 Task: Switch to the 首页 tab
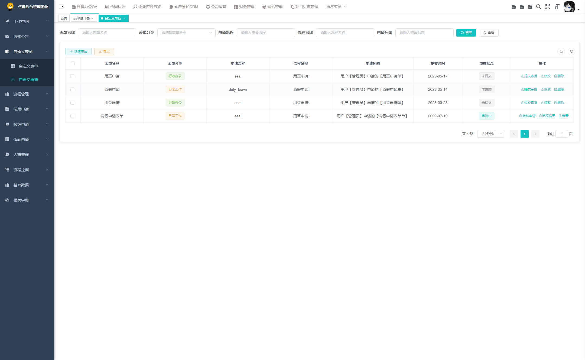click(64, 18)
